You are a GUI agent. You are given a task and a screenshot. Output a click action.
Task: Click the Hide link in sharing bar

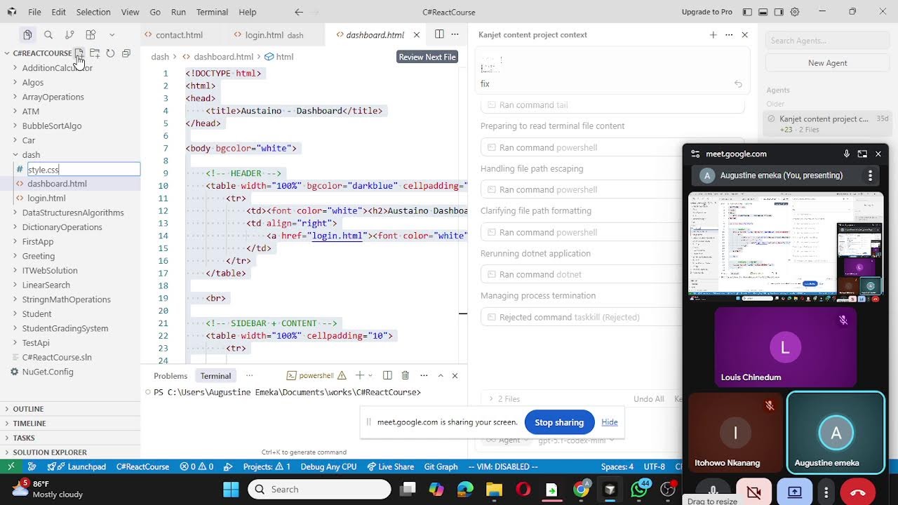pos(610,422)
